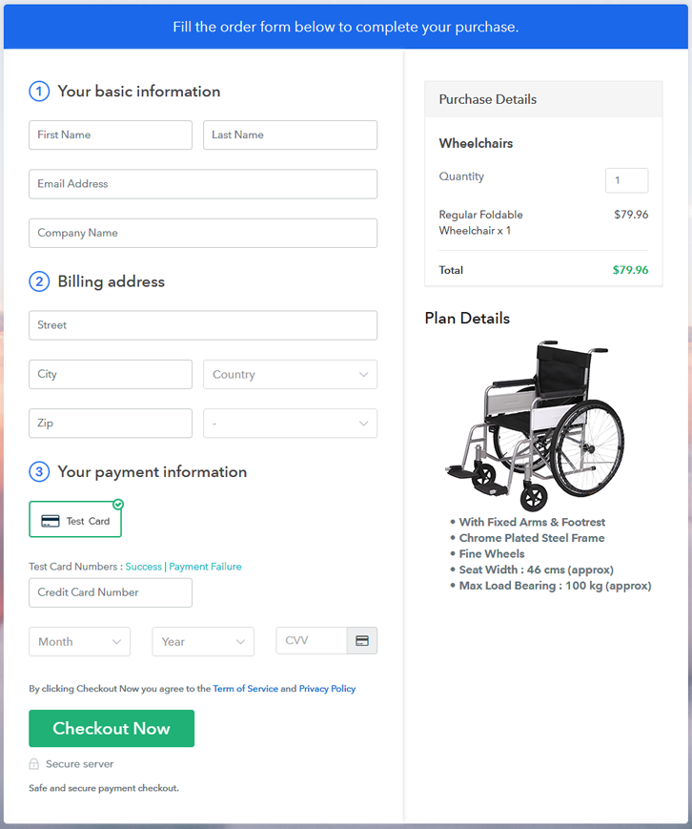Click the Checkout Now button
Screen dimensions: 692x829
coord(112,729)
